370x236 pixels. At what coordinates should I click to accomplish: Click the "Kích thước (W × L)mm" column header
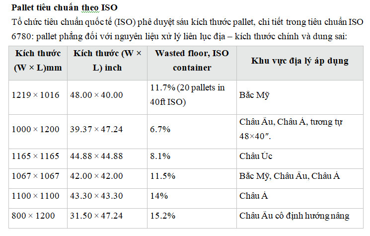coord(38,61)
